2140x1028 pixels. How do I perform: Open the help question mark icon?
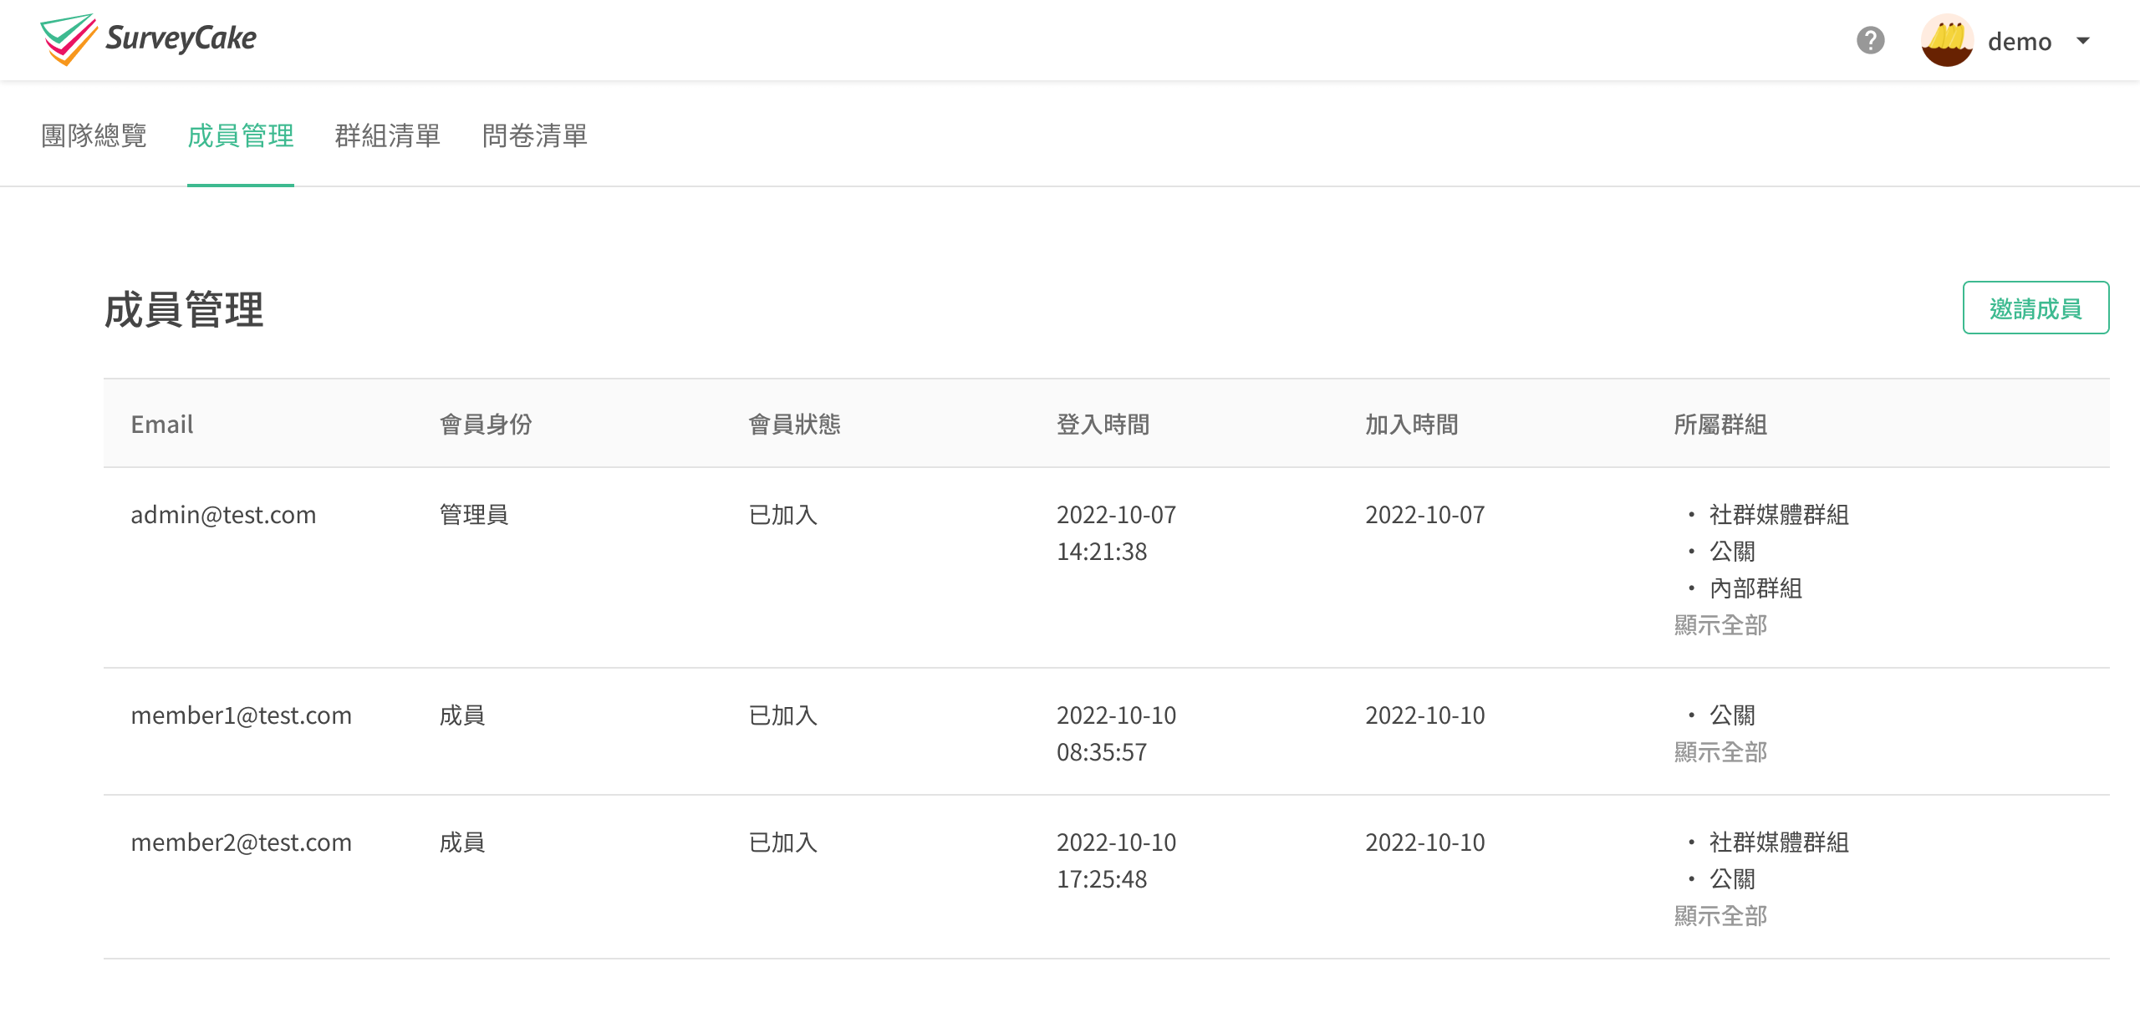point(1870,40)
